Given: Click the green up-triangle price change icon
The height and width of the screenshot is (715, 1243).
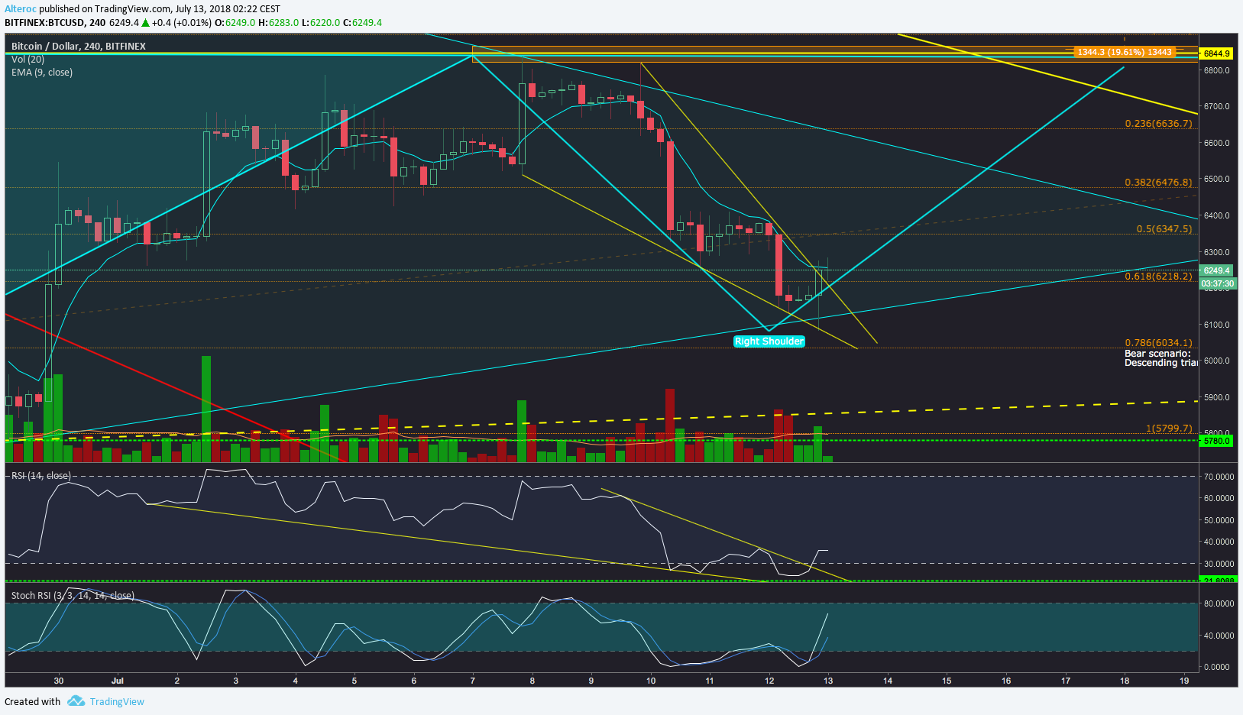Looking at the screenshot, I should (145, 23).
